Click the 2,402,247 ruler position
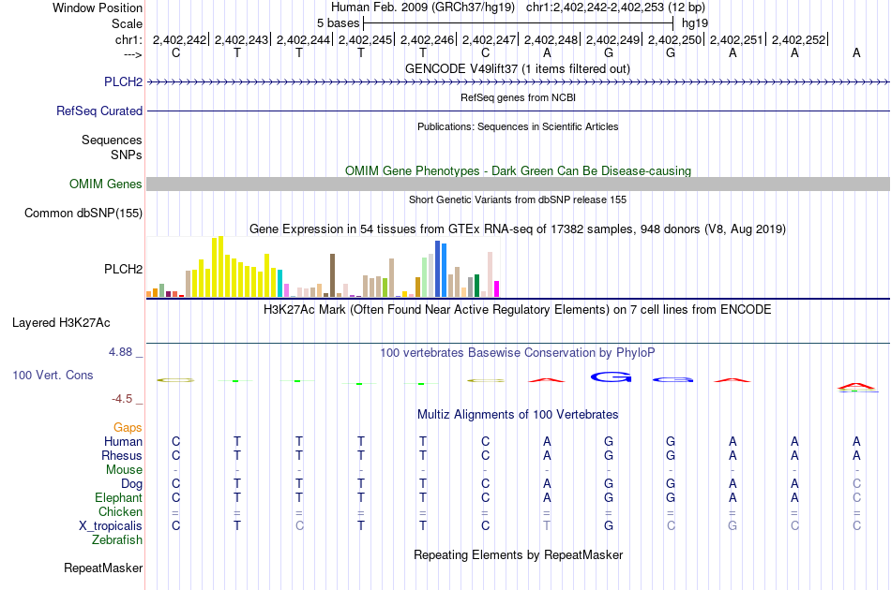891x590 pixels. [x=489, y=39]
